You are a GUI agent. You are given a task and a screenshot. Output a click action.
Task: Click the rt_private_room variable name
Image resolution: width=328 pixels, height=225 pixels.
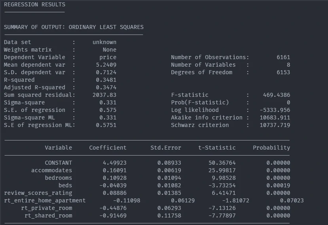tap(46, 208)
